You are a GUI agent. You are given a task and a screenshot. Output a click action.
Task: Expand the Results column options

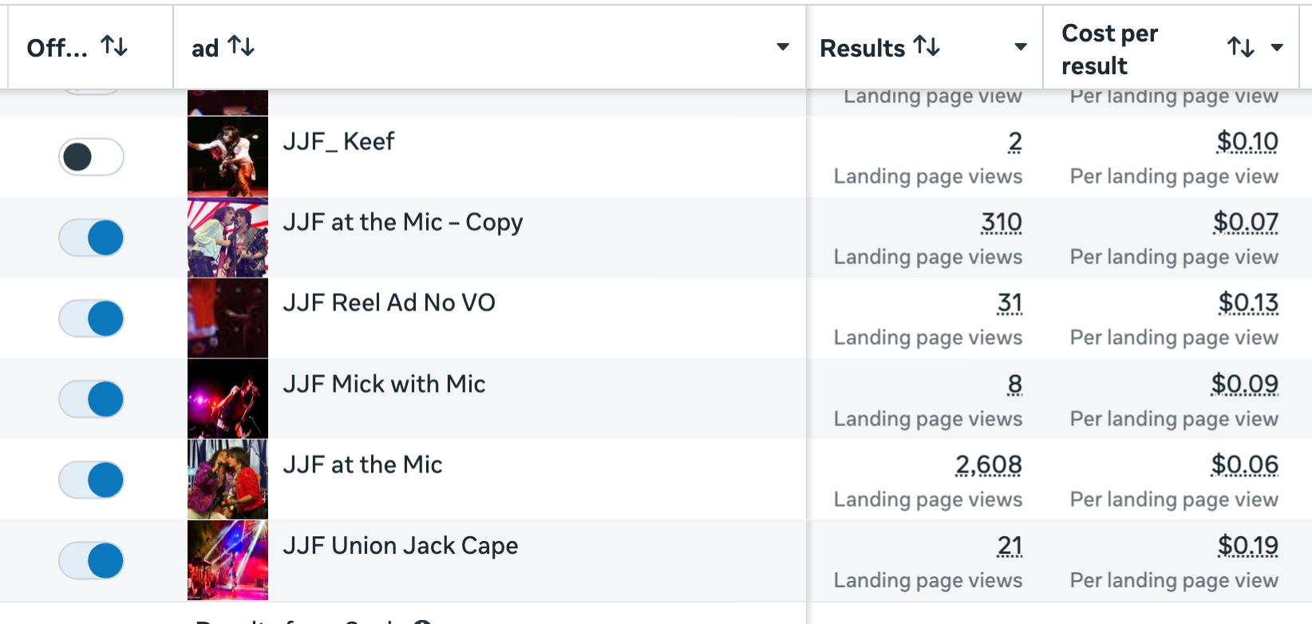[x=1020, y=47]
